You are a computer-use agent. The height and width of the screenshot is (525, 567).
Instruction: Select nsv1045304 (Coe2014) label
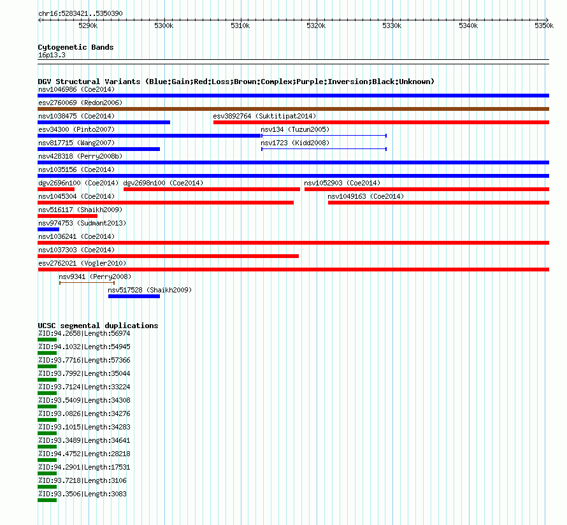click(76, 196)
